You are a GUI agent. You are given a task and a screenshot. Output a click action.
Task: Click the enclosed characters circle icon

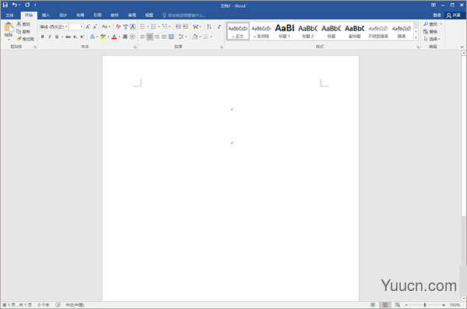(132, 37)
